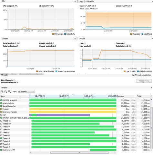Viewport: 153px width, 155px height.
Task: Click the Finalizer thread's yellow state icon
Action: [1, 109]
